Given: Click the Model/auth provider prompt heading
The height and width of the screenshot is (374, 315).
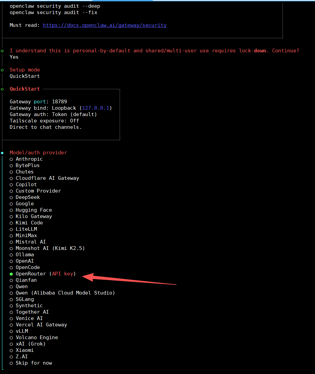Looking at the screenshot, I should (38, 153).
